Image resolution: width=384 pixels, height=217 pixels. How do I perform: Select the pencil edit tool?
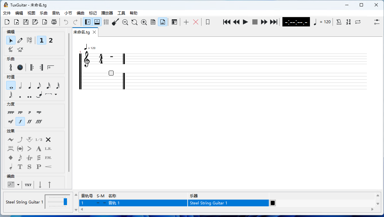pyautogui.click(x=20, y=40)
